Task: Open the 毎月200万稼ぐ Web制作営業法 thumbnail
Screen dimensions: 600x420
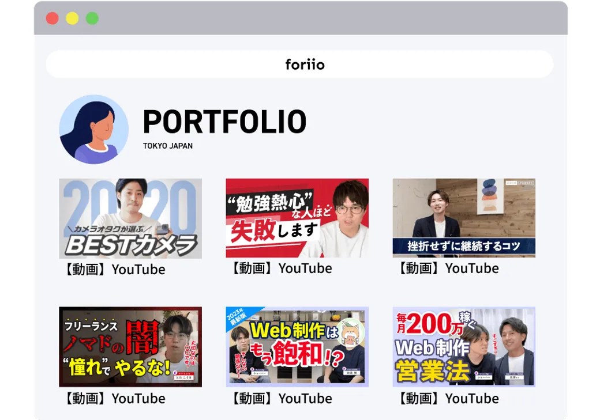Action: coord(464,346)
